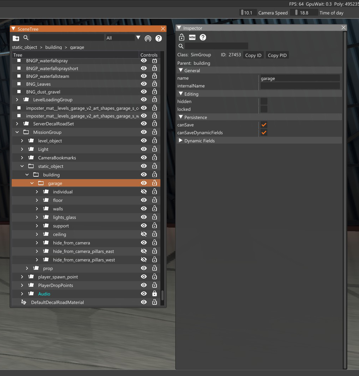The width and height of the screenshot is (359, 376).
Task: Lock the ceiling folder row
Action: coord(154,234)
